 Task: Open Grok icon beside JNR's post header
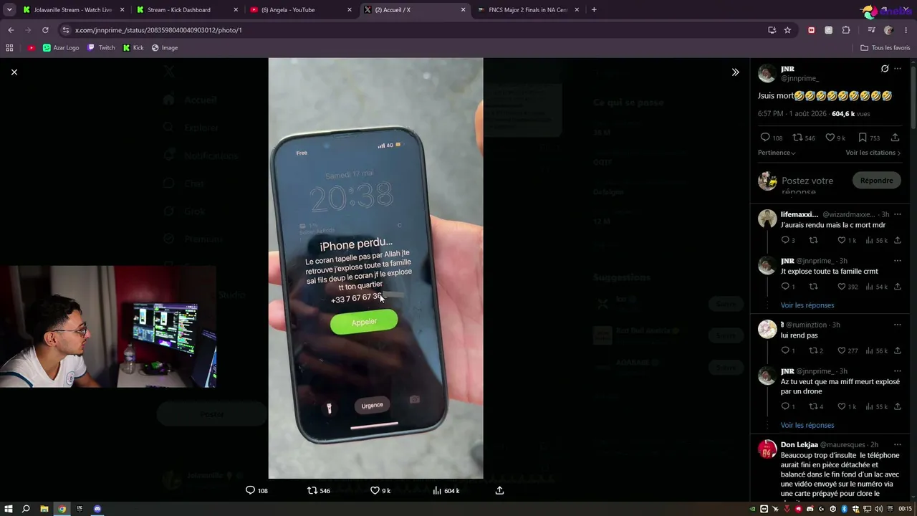885,69
